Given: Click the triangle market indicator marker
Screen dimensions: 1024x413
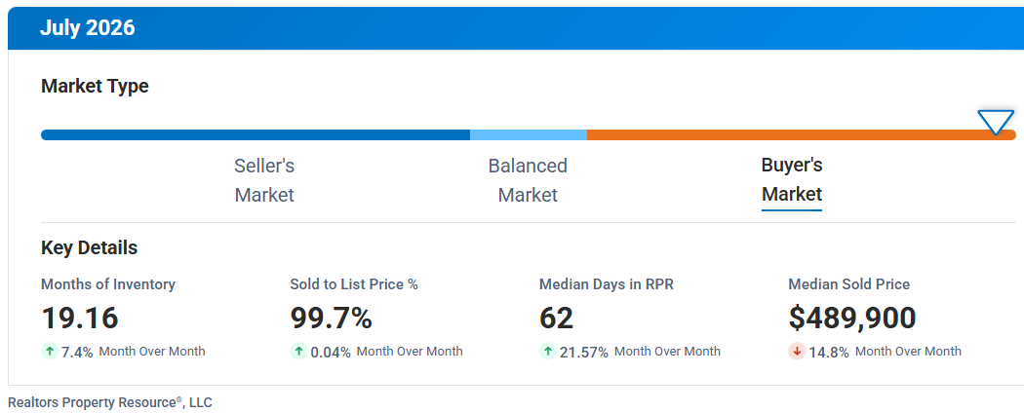Looking at the screenshot, I should [996, 122].
